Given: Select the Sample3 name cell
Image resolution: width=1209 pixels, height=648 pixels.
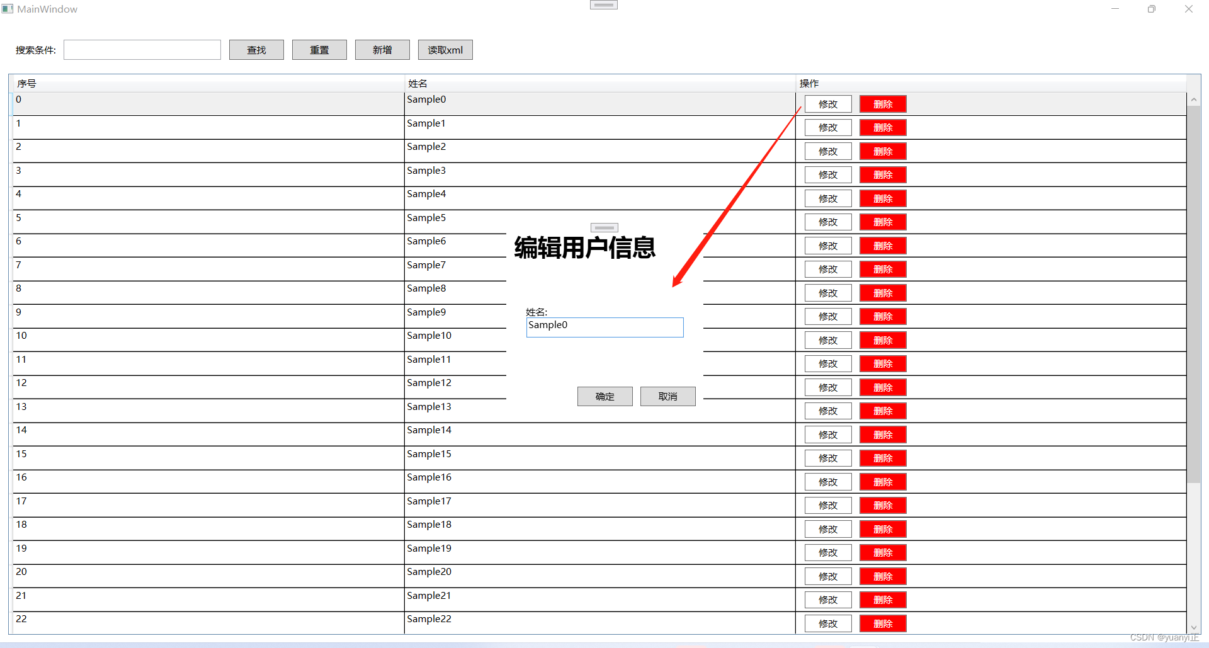Looking at the screenshot, I should 600,174.
